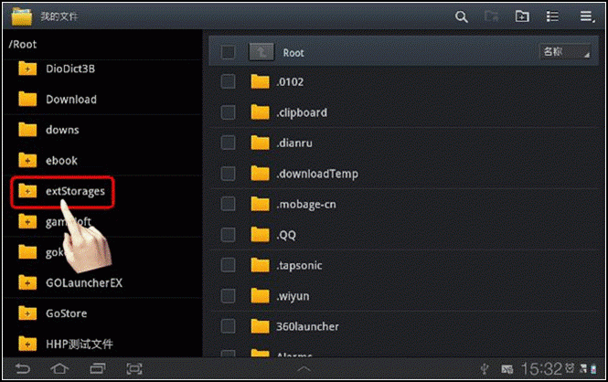Switch view with the list view icon
The height and width of the screenshot is (382, 608).
tap(552, 16)
